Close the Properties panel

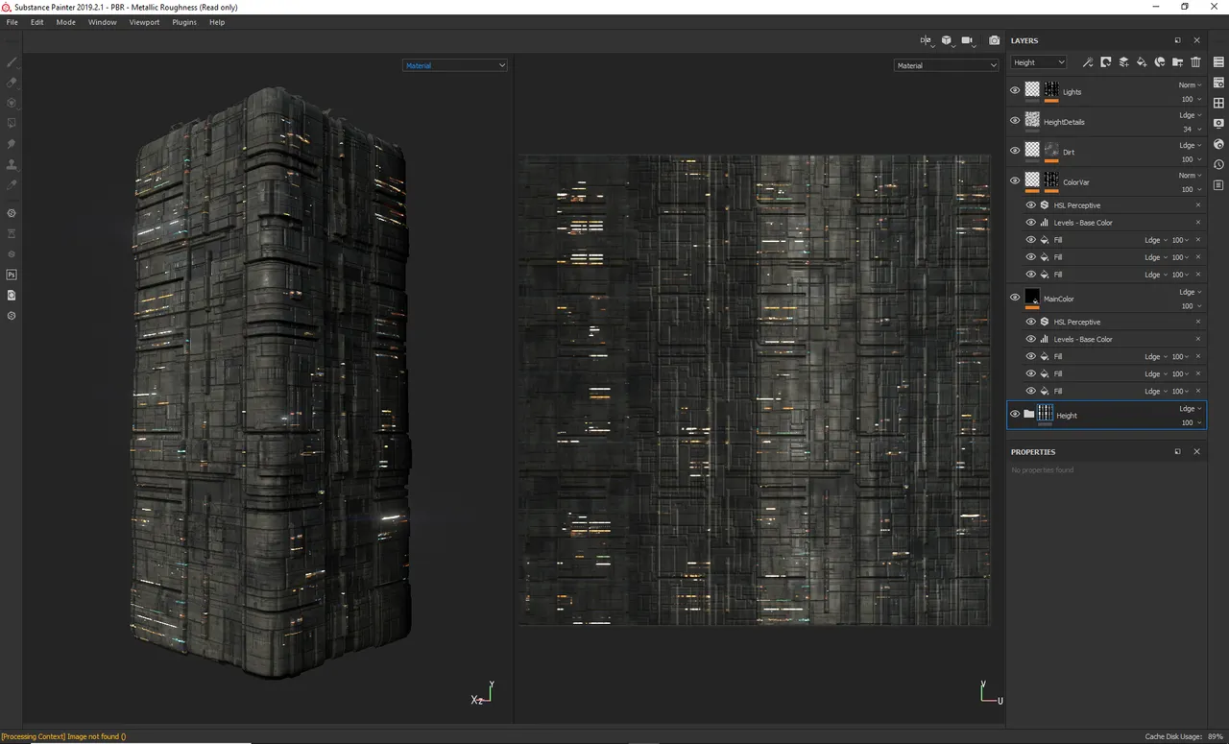coord(1196,451)
